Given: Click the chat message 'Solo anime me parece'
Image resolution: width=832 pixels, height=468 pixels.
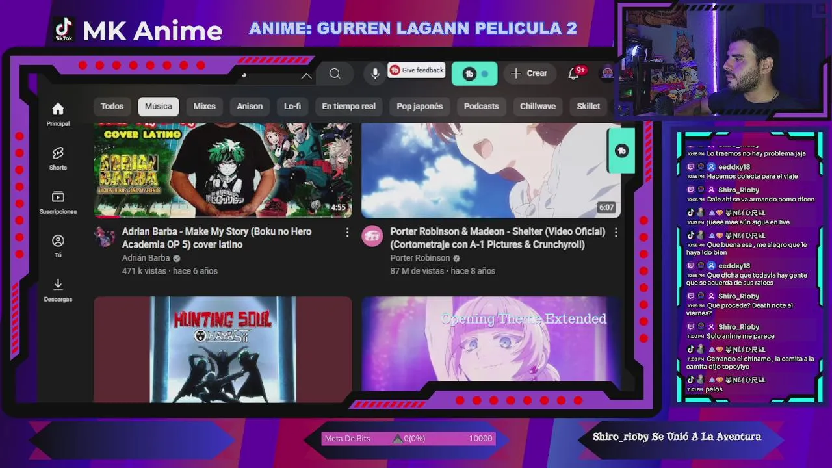Looking at the screenshot, I should [x=740, y=337].
